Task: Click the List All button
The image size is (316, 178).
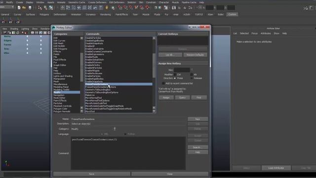Action: click(x=170, y=55)
